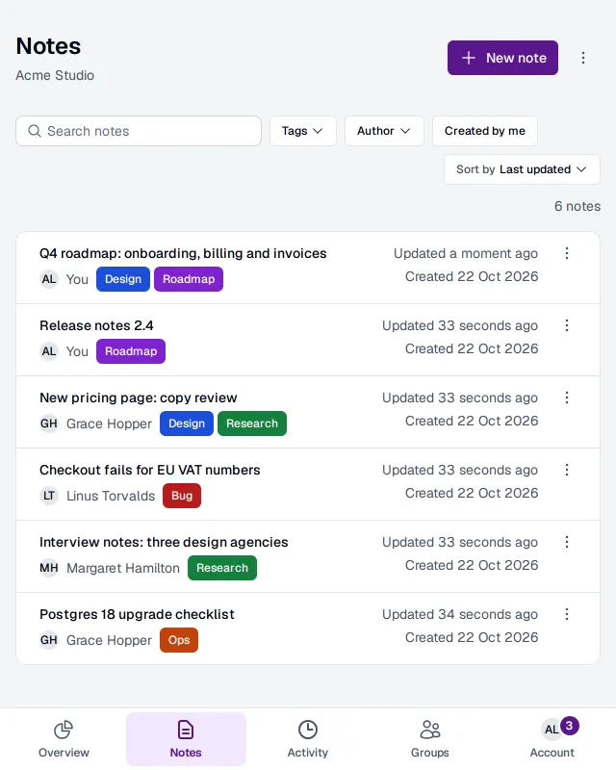Screen dimensions: 616x770
Task: Click GH avatar on Postgres 18 checklist
Action: pos(49,640)
